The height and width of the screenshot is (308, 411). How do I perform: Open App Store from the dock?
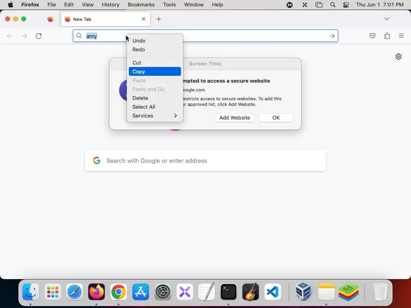point(140,292)
